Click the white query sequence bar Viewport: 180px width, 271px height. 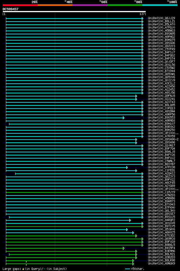(74, 12)
